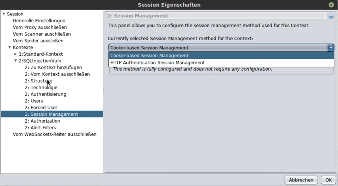Collapse the Kontexte tree node
The width and height of the screenshot is (338, 186).
click(10, 47)
